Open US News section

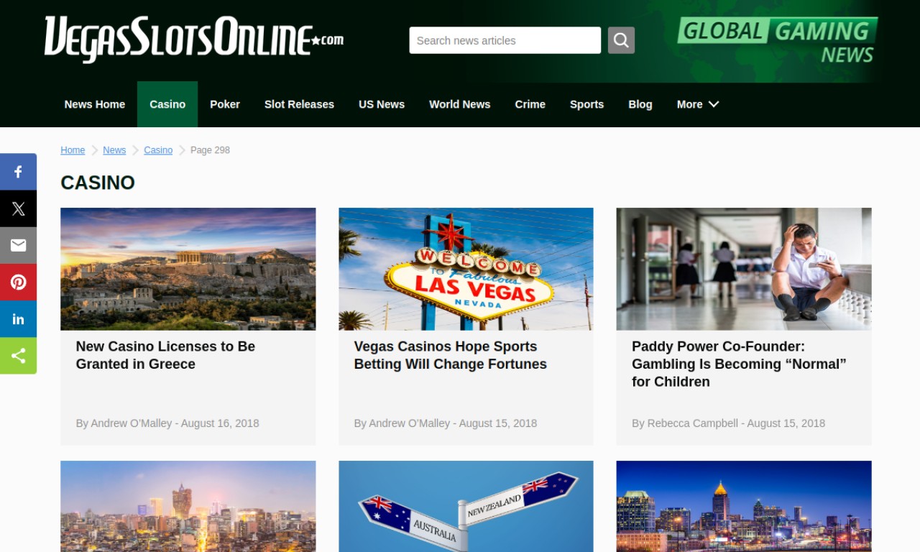tap(382, 104)
